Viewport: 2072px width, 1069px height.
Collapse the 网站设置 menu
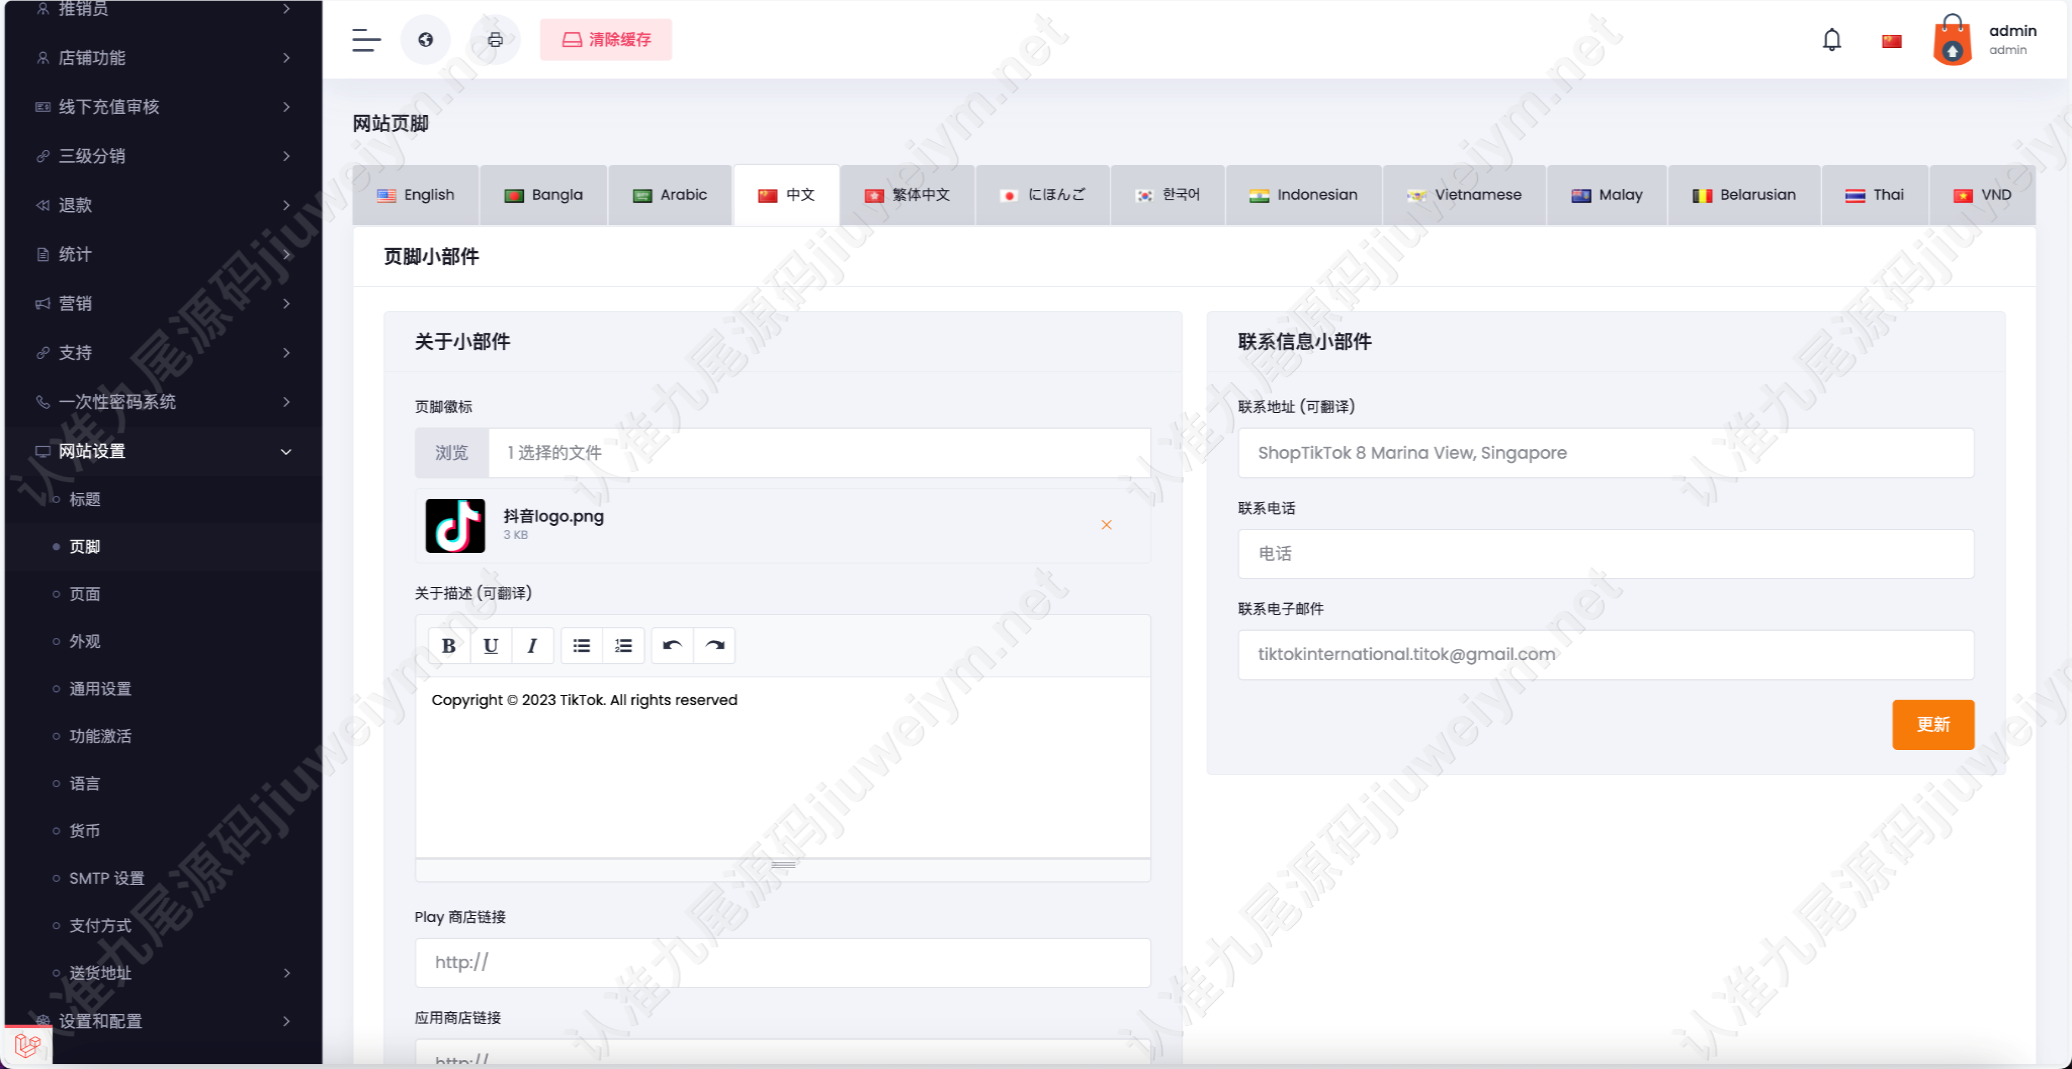click(163, 451)
